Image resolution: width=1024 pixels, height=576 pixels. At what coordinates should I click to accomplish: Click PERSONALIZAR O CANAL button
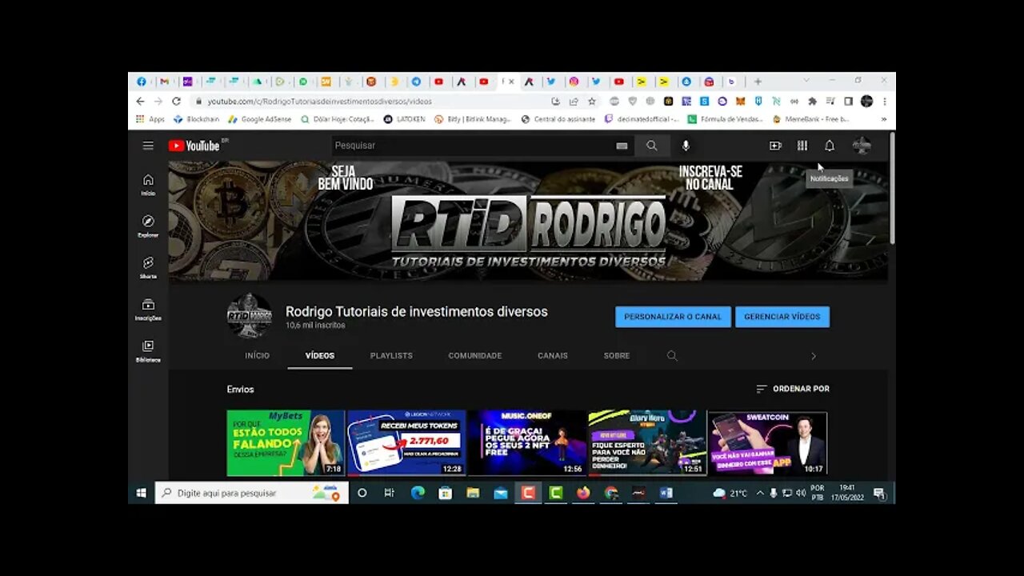click(673, 317)
